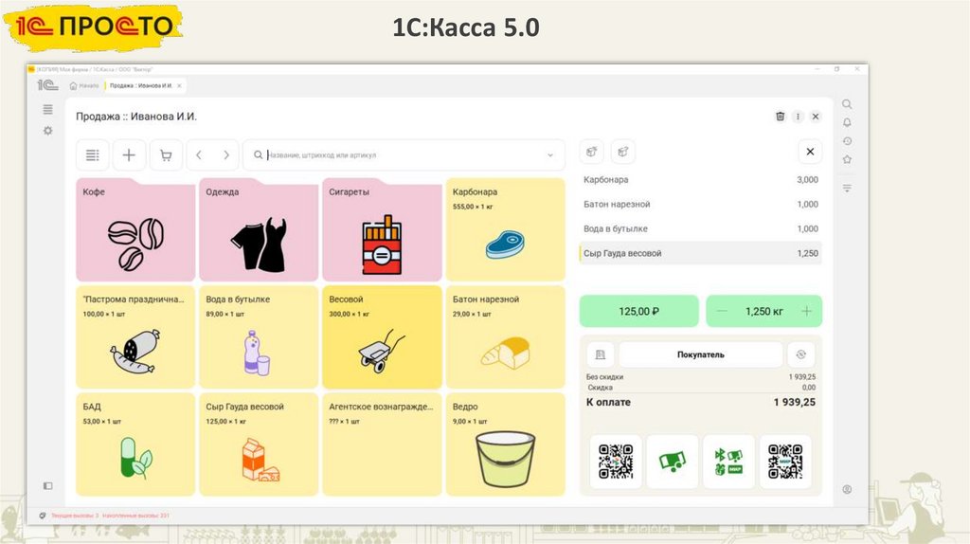Viewport: 970px width, 544px height.
Task: Click the К оплате total amount 1 939,25
Action: [795, 402]
